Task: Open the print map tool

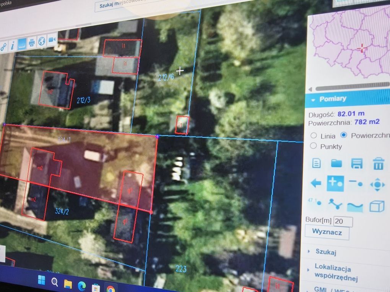Action: click(x=32, y=42)
